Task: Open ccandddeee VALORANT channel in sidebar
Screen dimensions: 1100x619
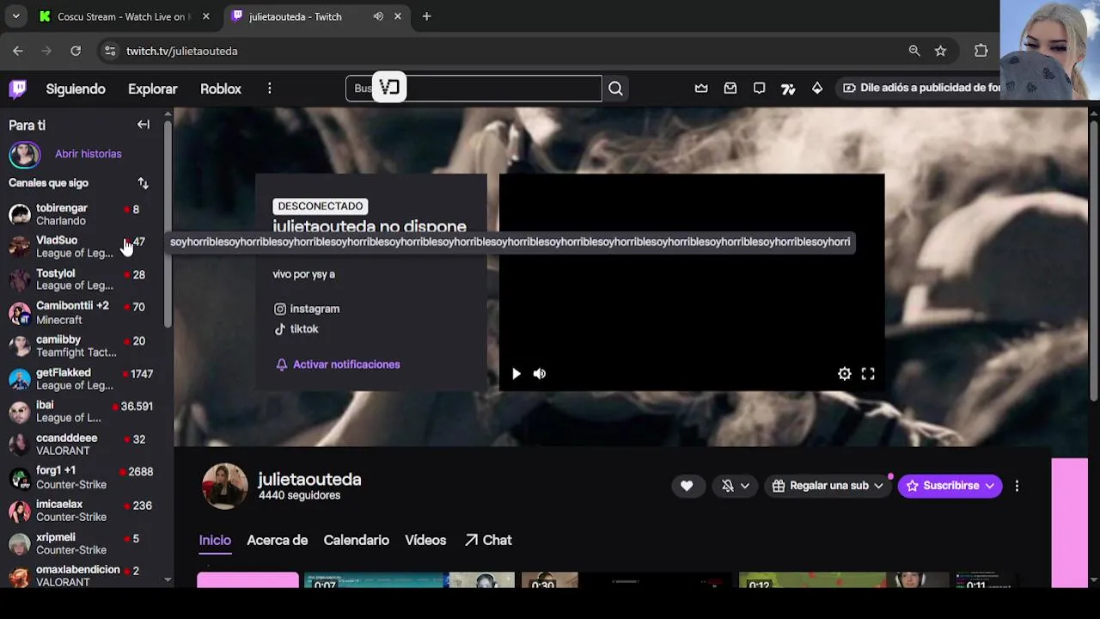Action: tap(82, 444)
